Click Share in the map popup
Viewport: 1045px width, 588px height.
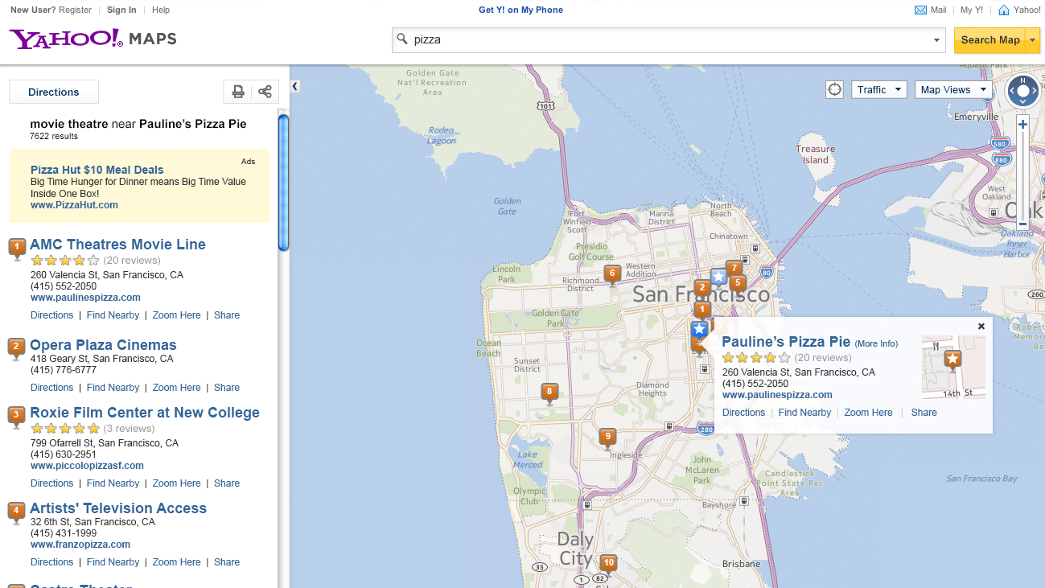point(924,413)
